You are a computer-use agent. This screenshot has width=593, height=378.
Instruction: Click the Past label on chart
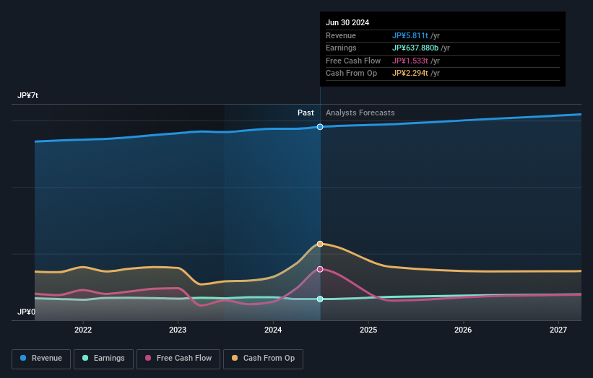tap(306, 113)
